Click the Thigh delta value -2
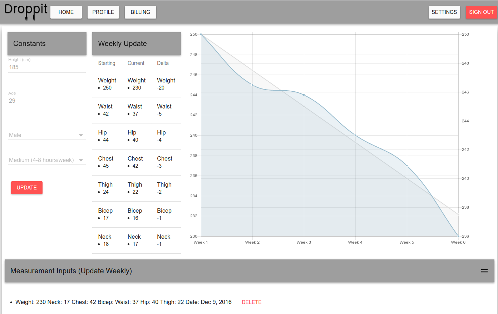The height and width of the screenshot is (314, 498). (159, 192)
